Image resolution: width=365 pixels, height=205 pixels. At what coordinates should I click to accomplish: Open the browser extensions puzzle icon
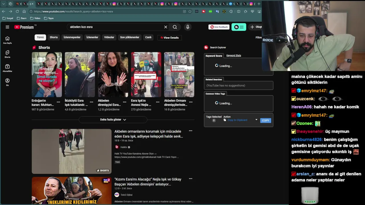[231, 11]
